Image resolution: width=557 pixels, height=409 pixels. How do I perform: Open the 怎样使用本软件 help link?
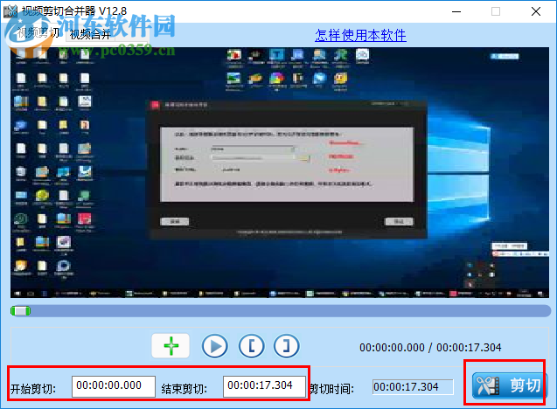click(x=360, y=35)
